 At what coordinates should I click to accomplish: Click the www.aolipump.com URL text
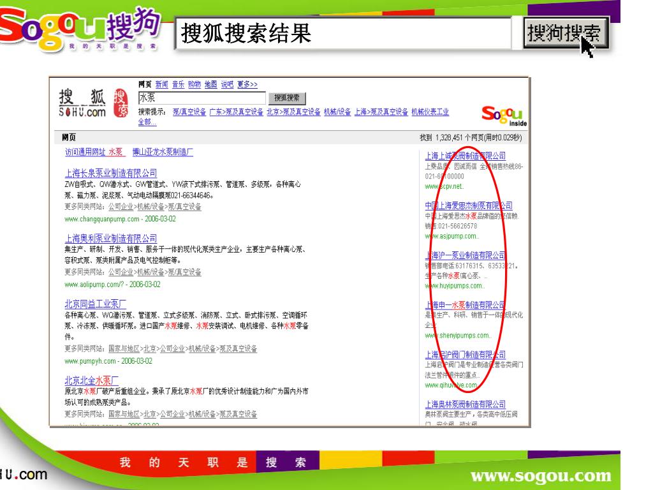coord(94,285)
